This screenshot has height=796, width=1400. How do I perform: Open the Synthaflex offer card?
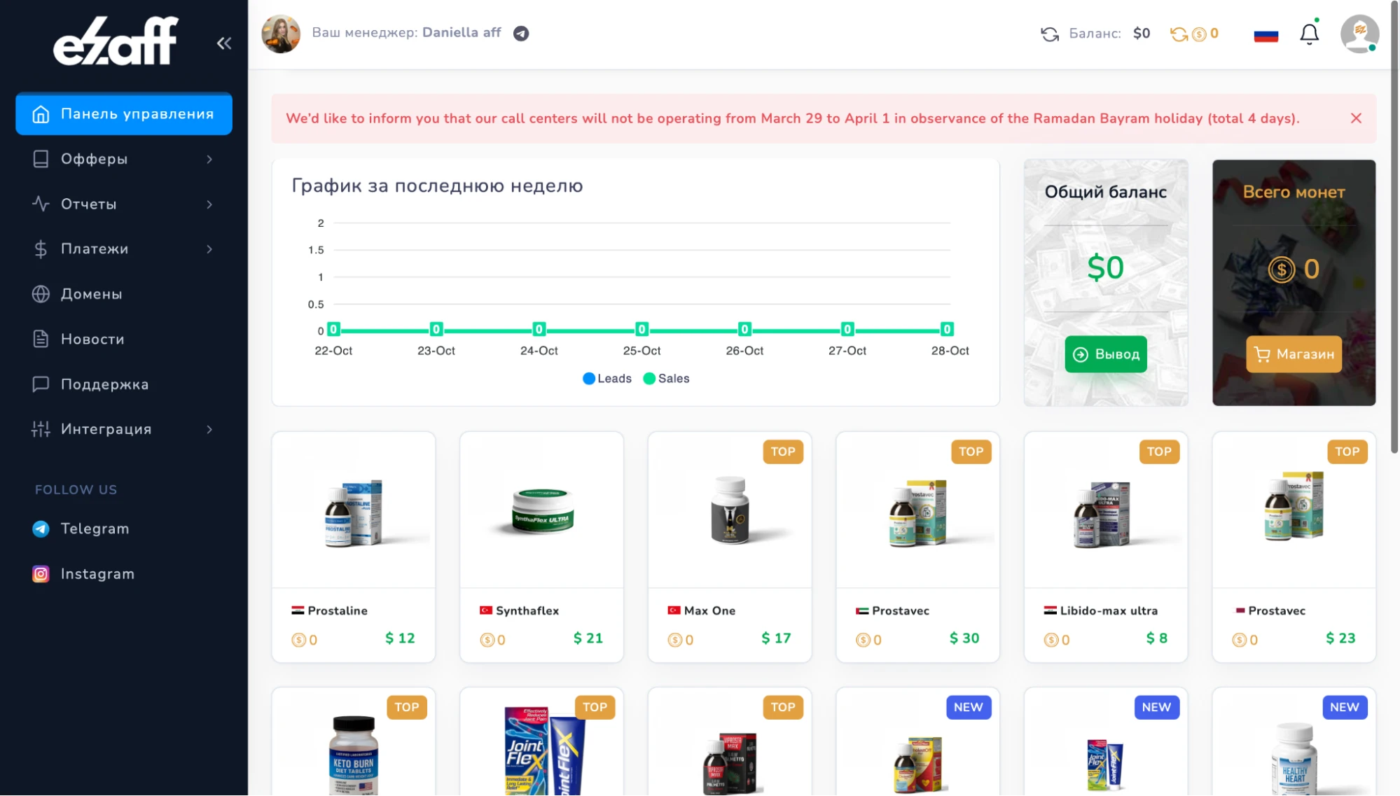tap(541, 547)
